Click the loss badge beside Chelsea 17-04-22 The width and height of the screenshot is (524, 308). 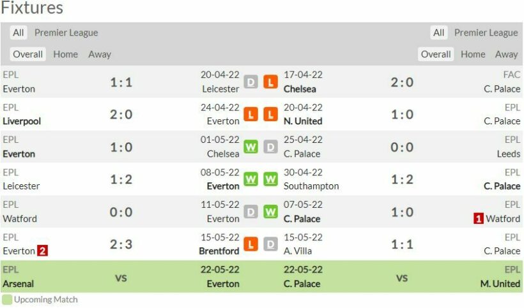(x=270, y=82)
